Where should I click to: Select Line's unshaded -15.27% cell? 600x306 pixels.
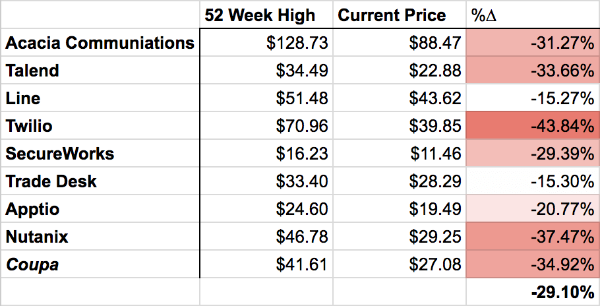[x=533, y=98]
